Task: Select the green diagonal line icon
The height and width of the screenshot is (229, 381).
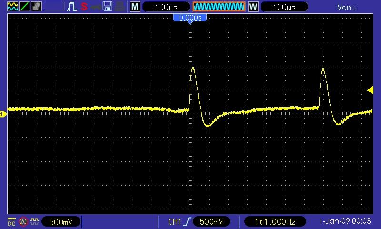Action: point(24,7)
